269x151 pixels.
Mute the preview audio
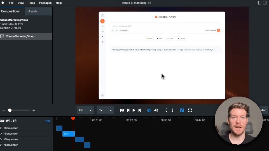coord(156,110)
